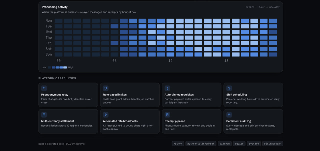Screen dimensions: 320x151
Task: Click the "Sun" row label
Action: tap(49, 54)
